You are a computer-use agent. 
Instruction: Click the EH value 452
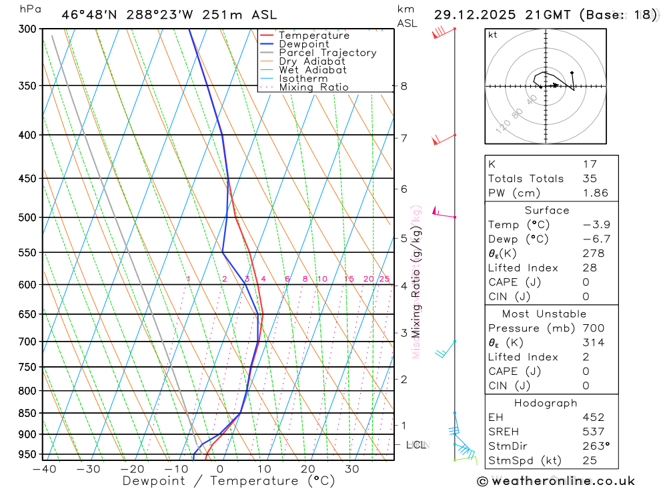[x=594, y=418]
